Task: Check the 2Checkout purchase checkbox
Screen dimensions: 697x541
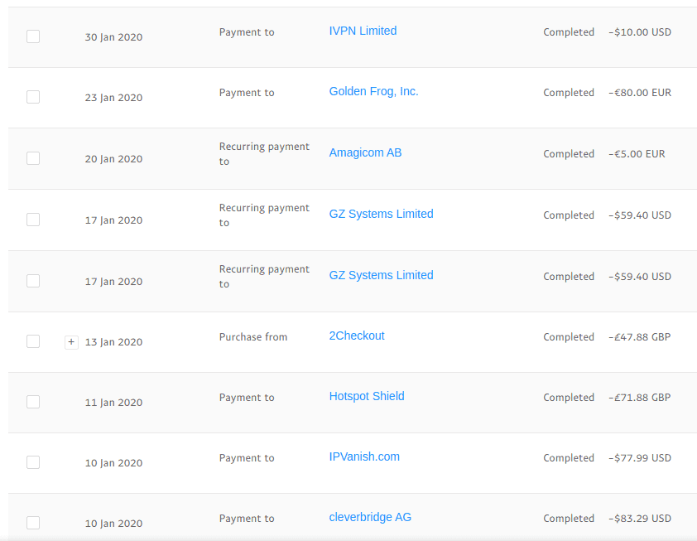Action: [33, 341]
